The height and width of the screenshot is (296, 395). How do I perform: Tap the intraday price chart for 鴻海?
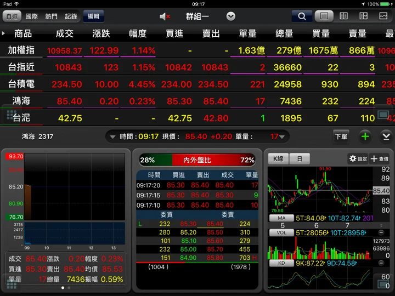click(75, 186)
